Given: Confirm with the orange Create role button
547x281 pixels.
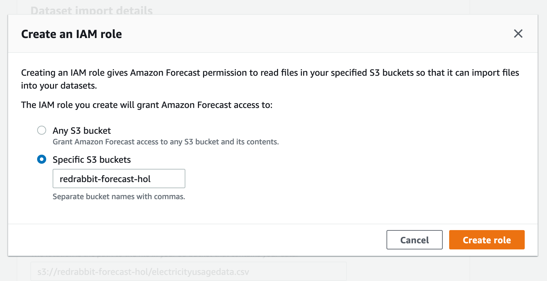Looking at the screenshot, I should 487,240.
